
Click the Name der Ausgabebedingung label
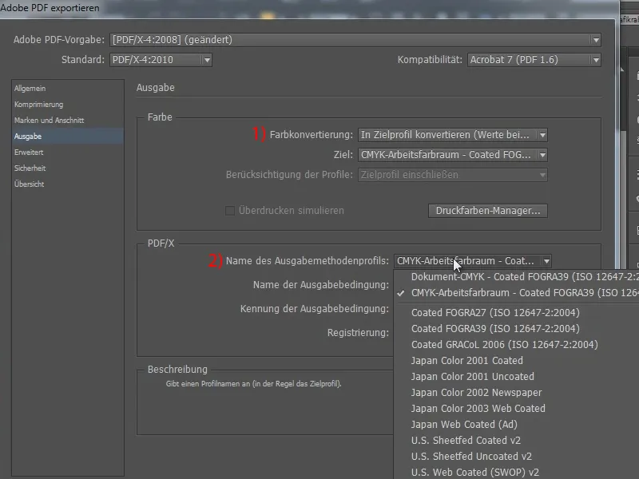click(321, 285)
